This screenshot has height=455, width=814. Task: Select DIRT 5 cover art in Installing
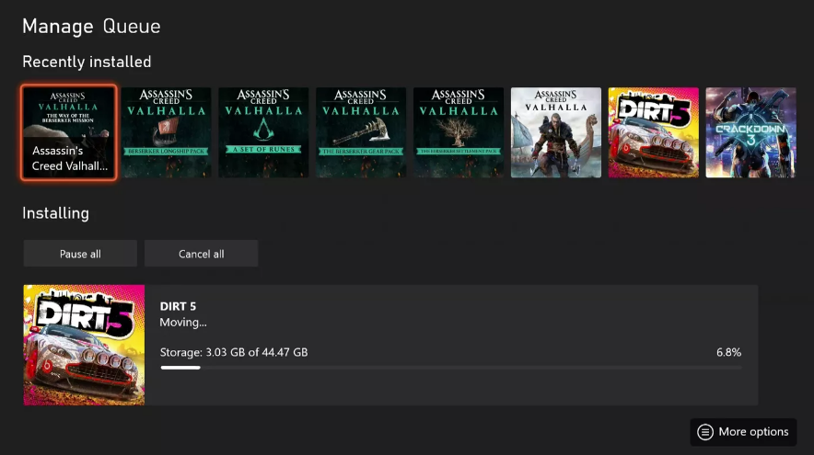(x=84, y=345)
